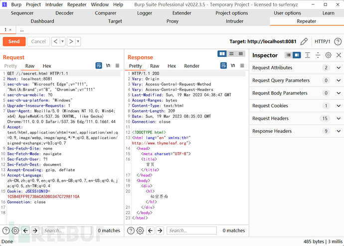Open the Burp menu
Screen dimensions: 344x246
coord(16,4)
